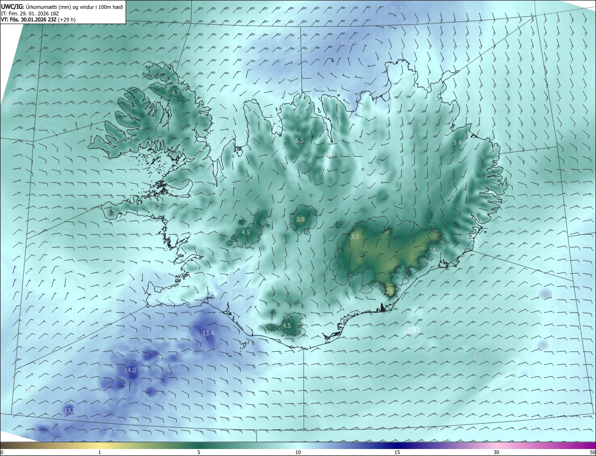Click the '10' tick on the colour scale

click(x=298, y=452)
